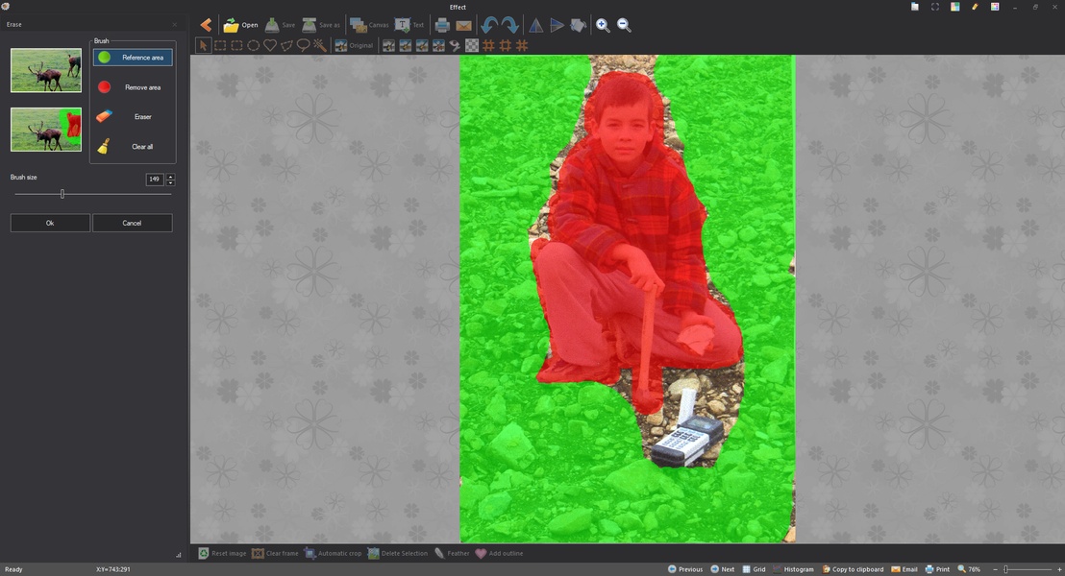The image size is (1065, 576).
Task: Click Reset image at the bottom
Action: [x=222, y=554]
